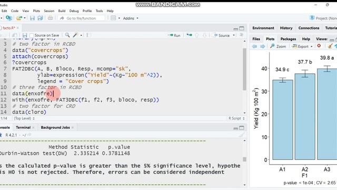Screen dimensions: 337x190
Task: Click the console vertical scrollbar thumb
Action: point(244,159)
